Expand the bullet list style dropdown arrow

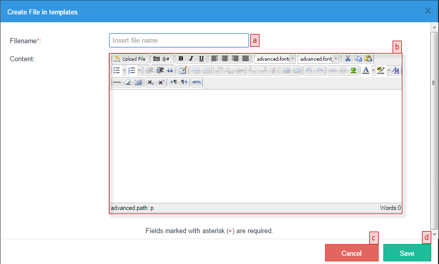[x=124, y=71]
